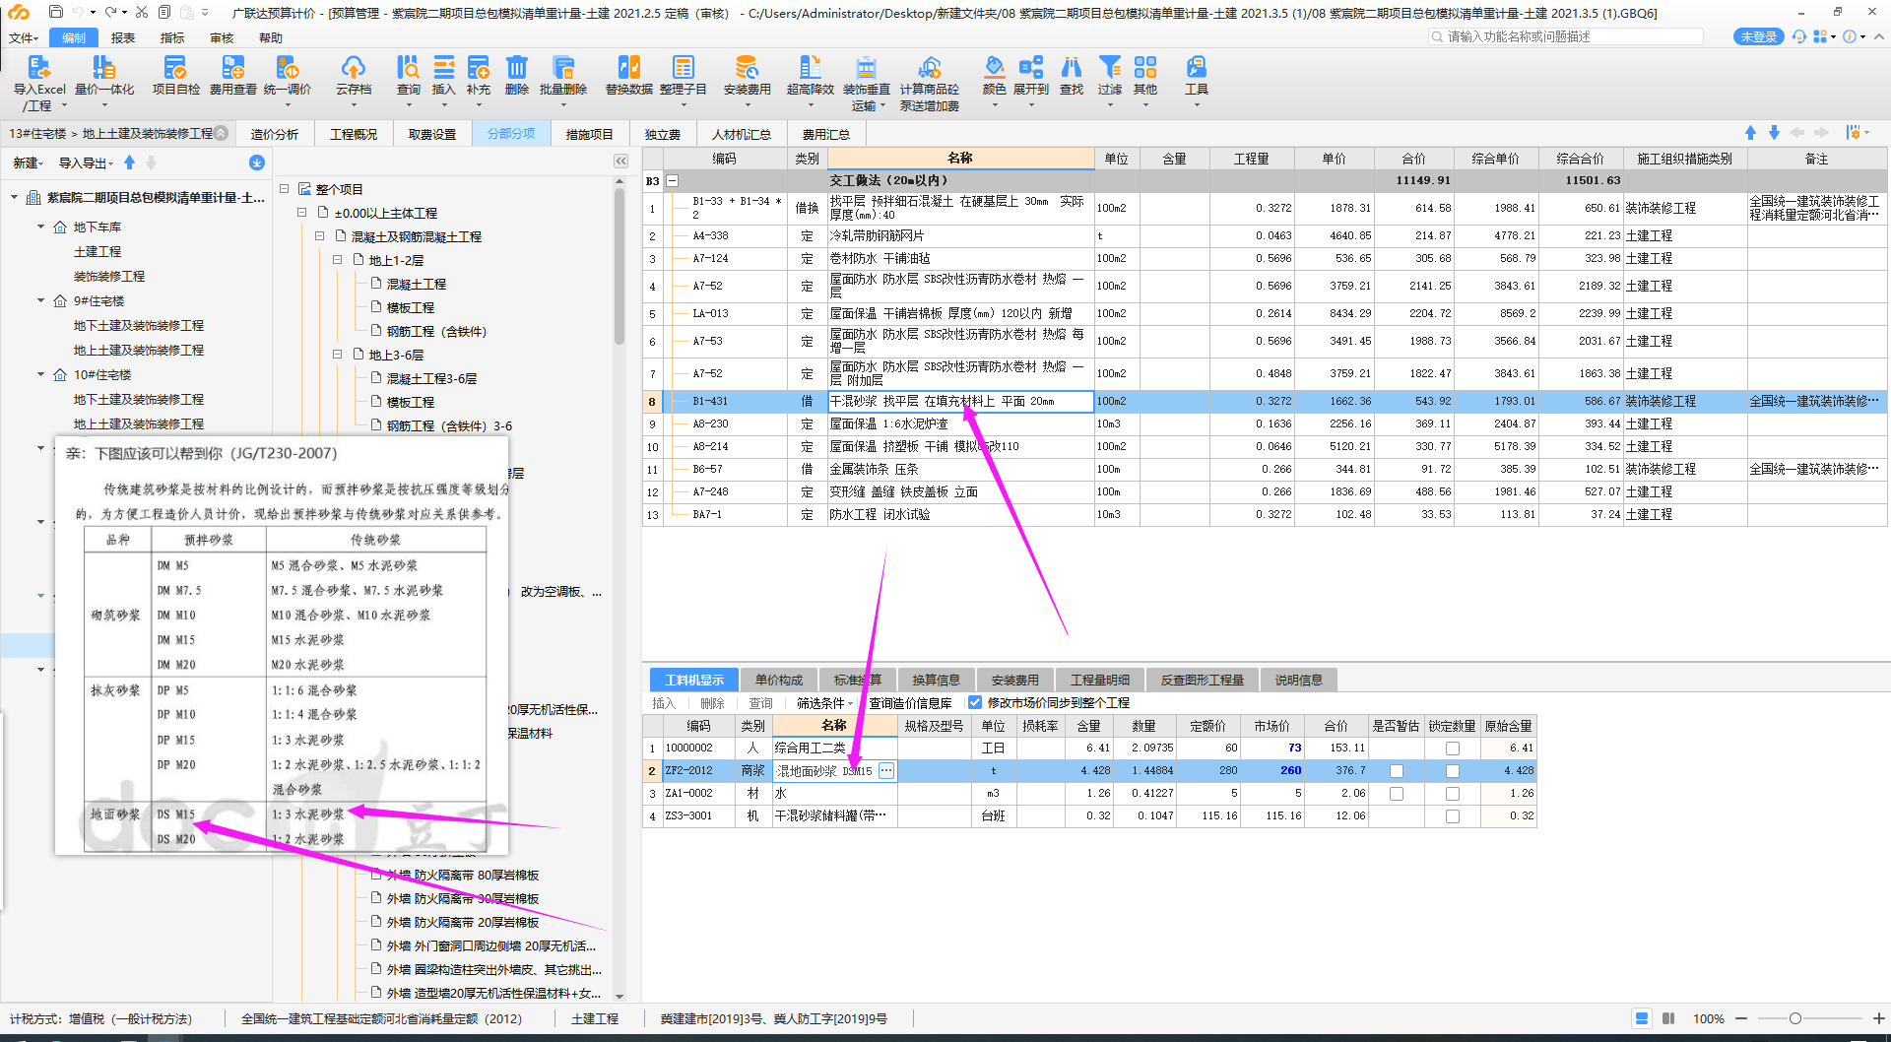Screen dimensions: 1891x1042
Task: Click the 超高降效 icon
Action: pos(810,68)
